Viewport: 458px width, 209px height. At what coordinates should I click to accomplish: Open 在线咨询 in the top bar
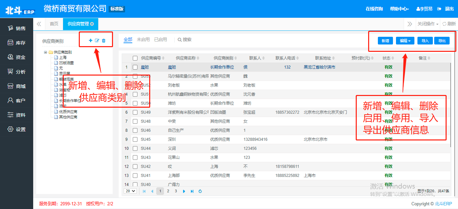pos(374,9)
